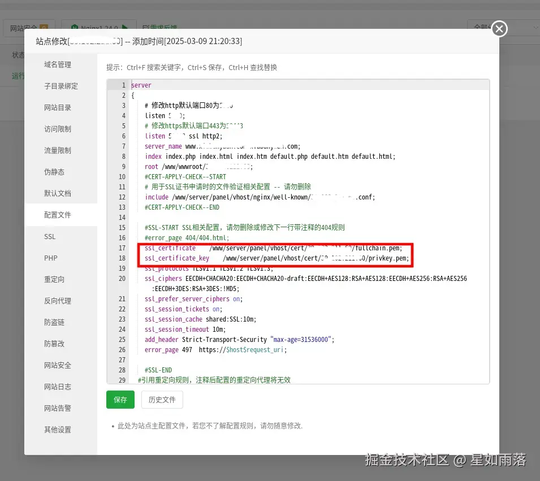The width and height of the screenshot is (540, 481).
Task: Close the 站点修改 dialog
Action: click(498, 29)
